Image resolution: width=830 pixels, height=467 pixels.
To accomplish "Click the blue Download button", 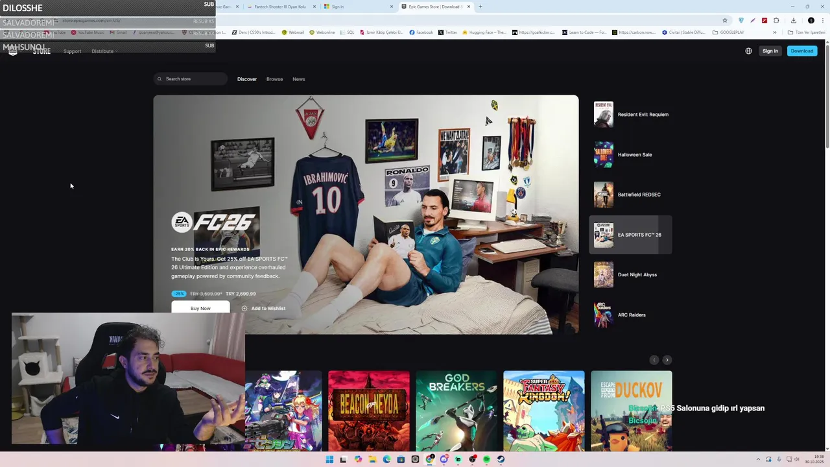I will pos(801,51).
